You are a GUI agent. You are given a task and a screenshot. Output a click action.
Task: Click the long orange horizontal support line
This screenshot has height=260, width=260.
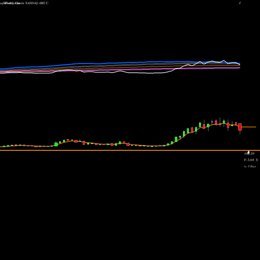click(x=130, y=150)
